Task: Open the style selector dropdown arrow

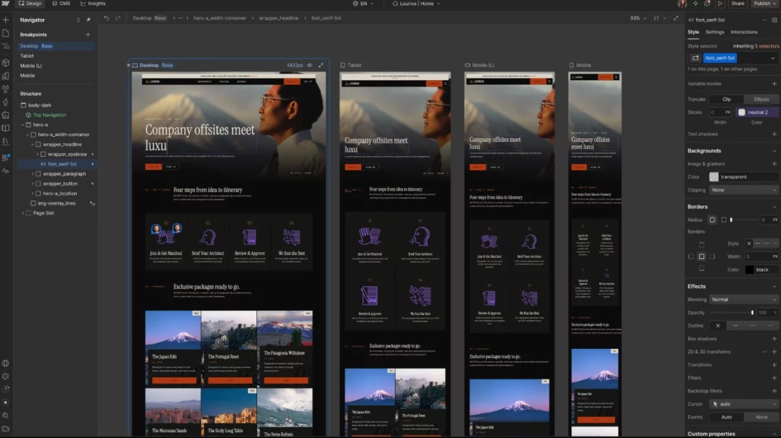Action: click(x=773, y=58)
